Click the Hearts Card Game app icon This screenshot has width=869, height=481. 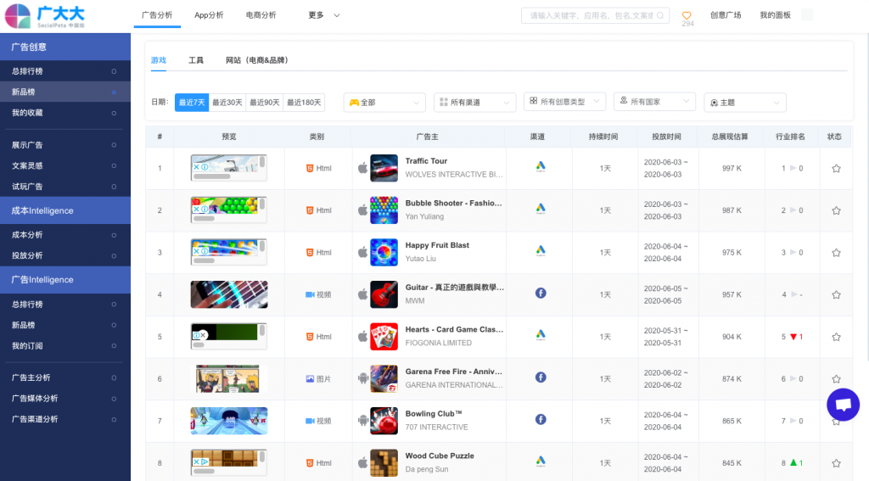pyautogui.click(x=384, y=337)
